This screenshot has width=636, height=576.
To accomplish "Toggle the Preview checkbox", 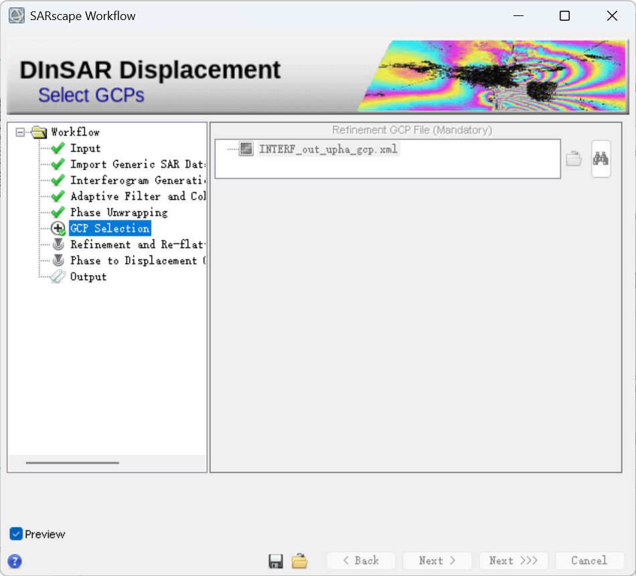I will [x=16, y=534].
